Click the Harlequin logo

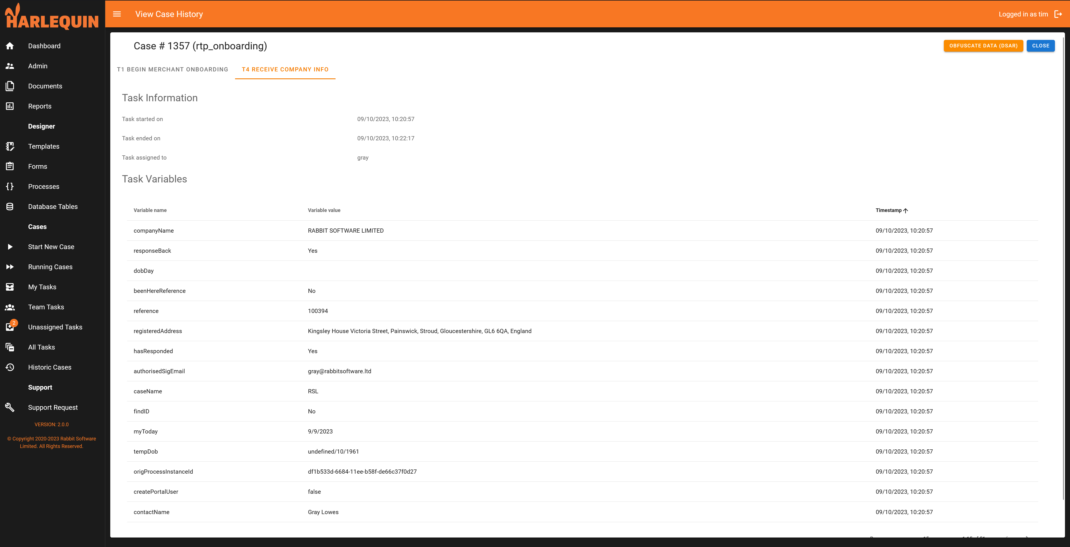pos(52,16)
